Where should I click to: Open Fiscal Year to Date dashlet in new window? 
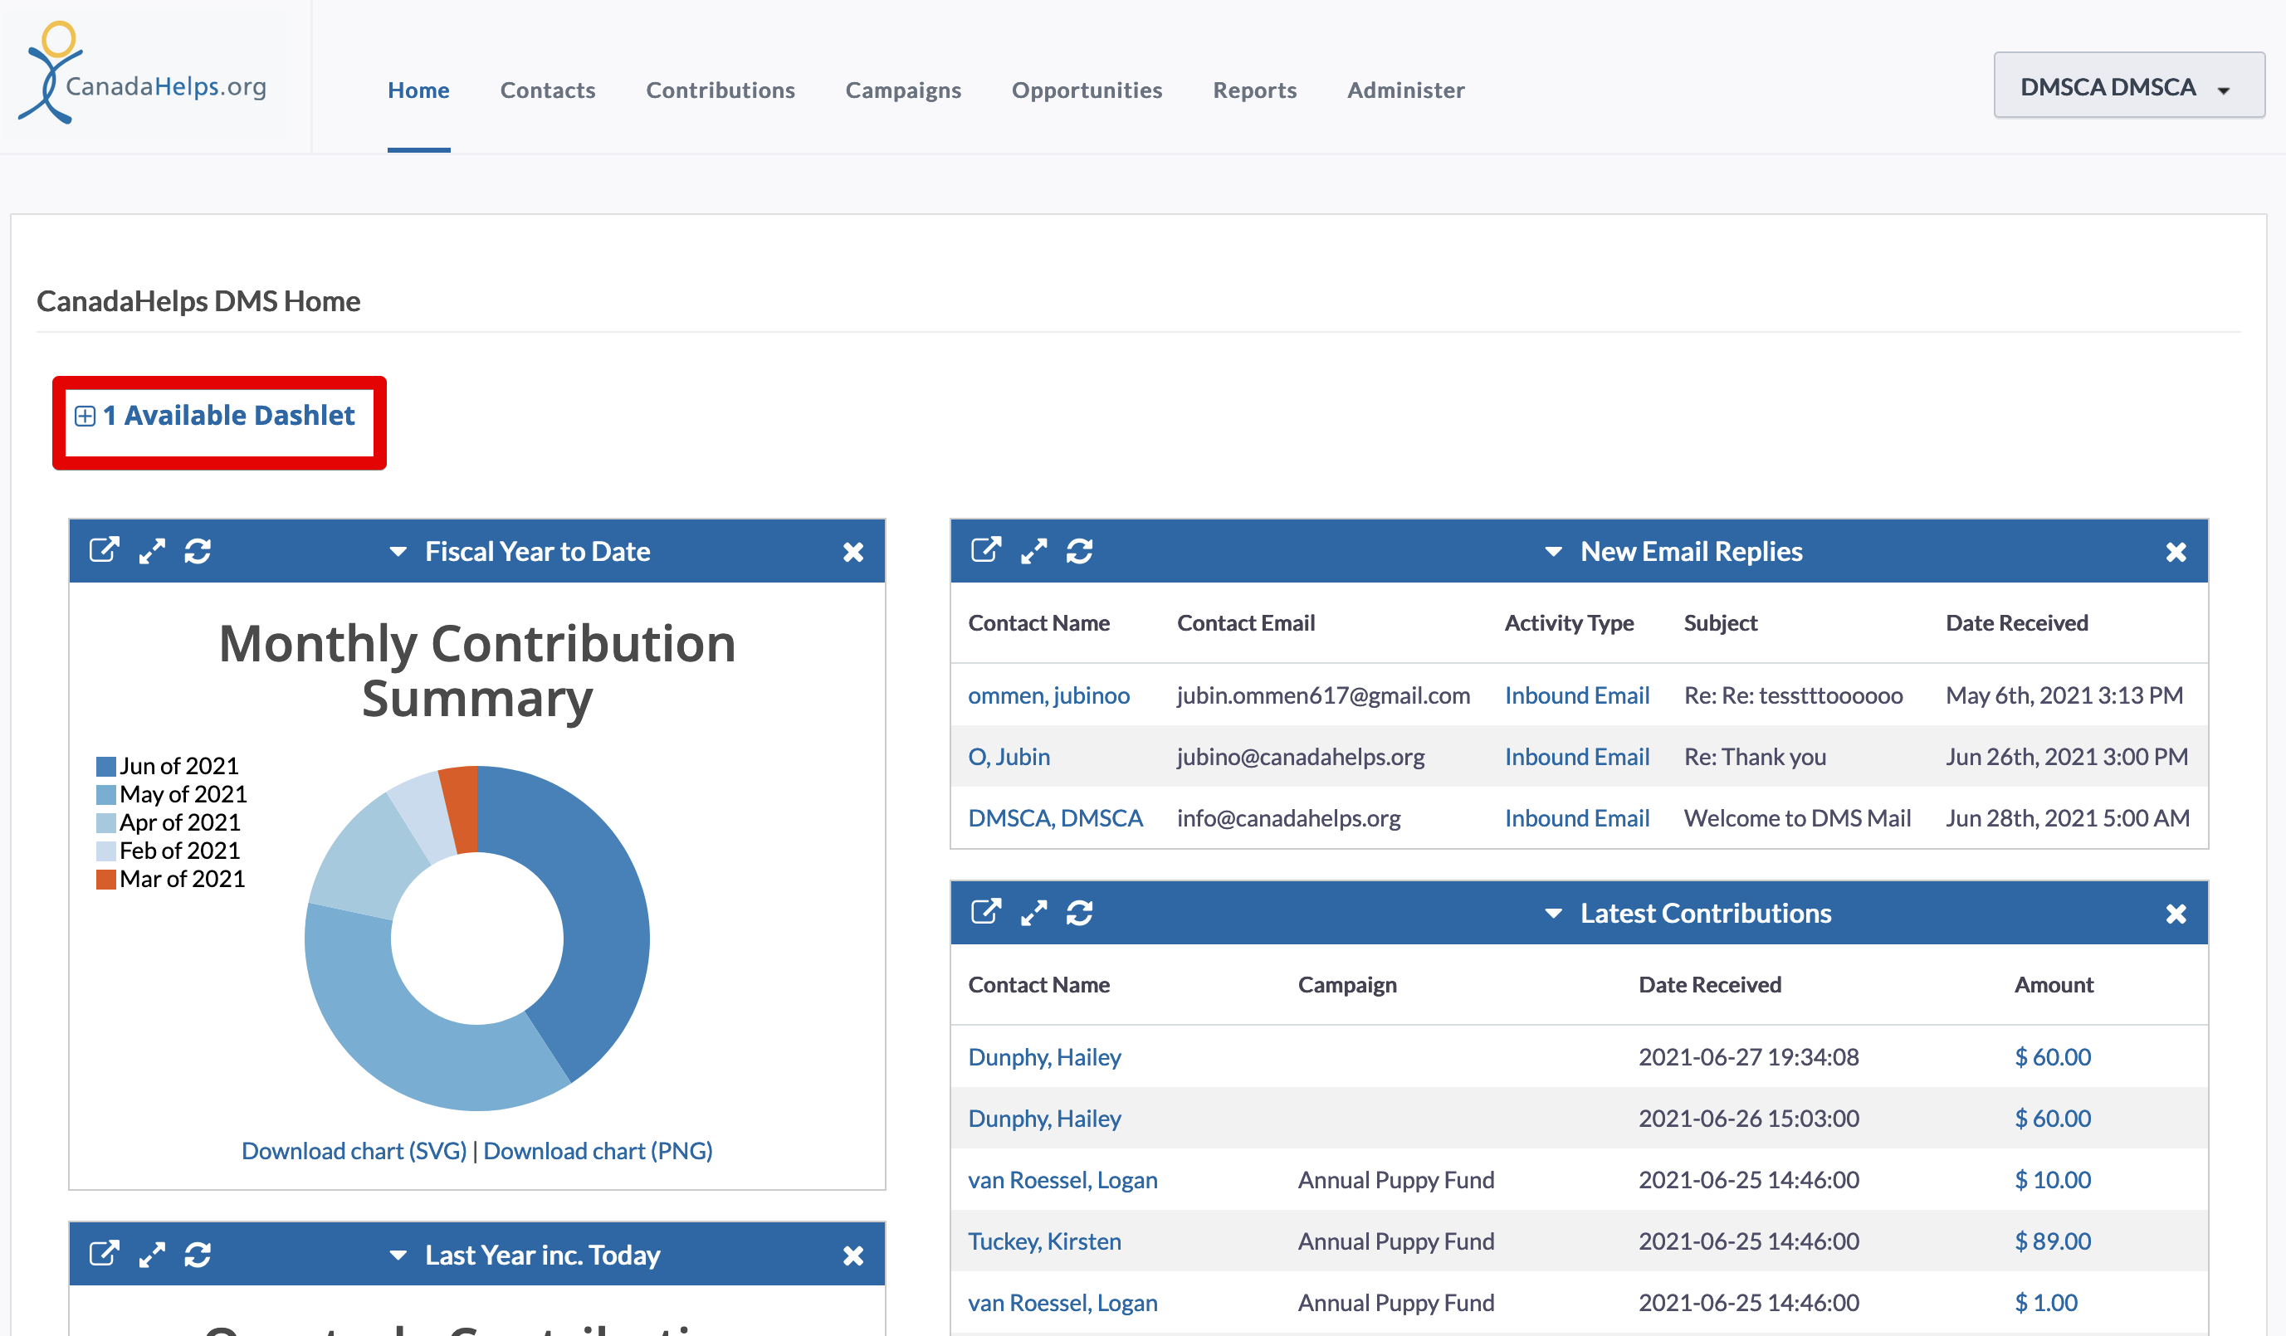coord(105,550)
